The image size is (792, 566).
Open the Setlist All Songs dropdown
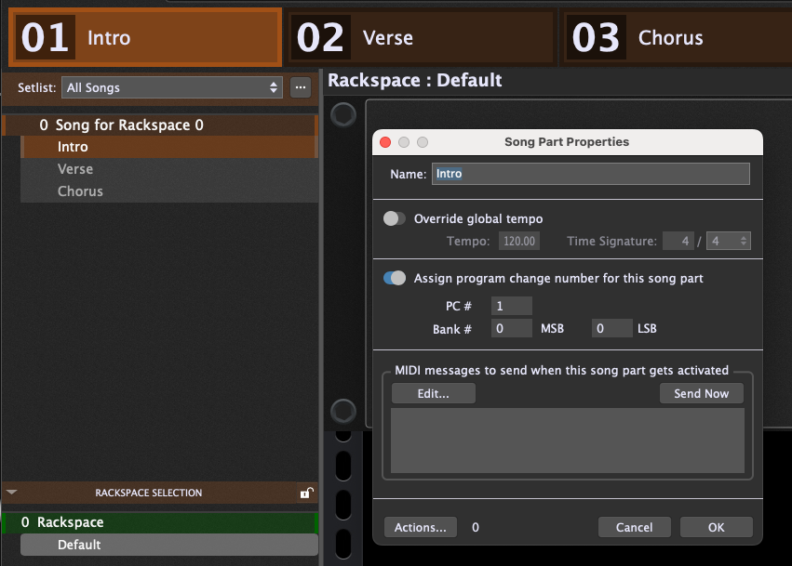pos(172,88)
